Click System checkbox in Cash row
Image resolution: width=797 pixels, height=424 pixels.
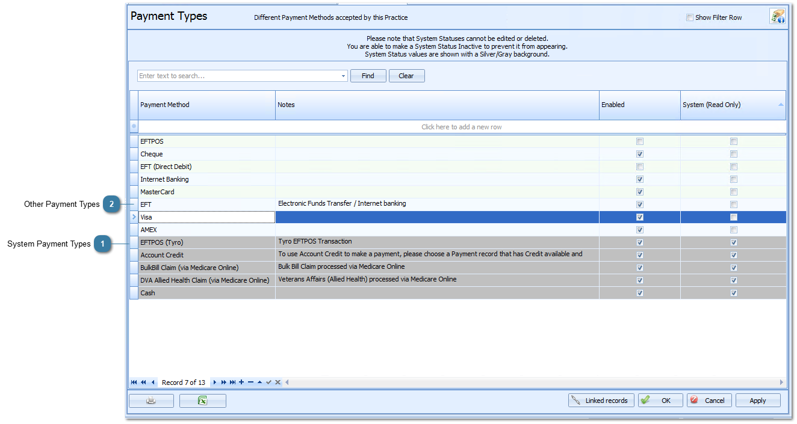click(734, 293)
